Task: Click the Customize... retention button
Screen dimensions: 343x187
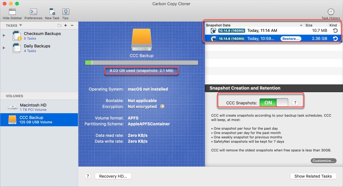Action: pyautogui.click(x=323, y=161)
